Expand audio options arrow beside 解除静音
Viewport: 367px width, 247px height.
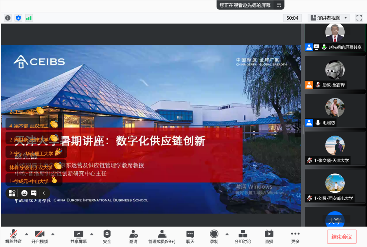[x=26, y=234]
